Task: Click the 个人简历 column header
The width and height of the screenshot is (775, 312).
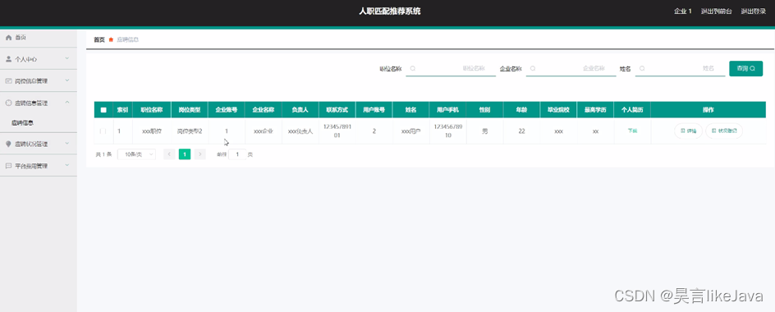Action: pyautogui.click(x=632, y=110)
